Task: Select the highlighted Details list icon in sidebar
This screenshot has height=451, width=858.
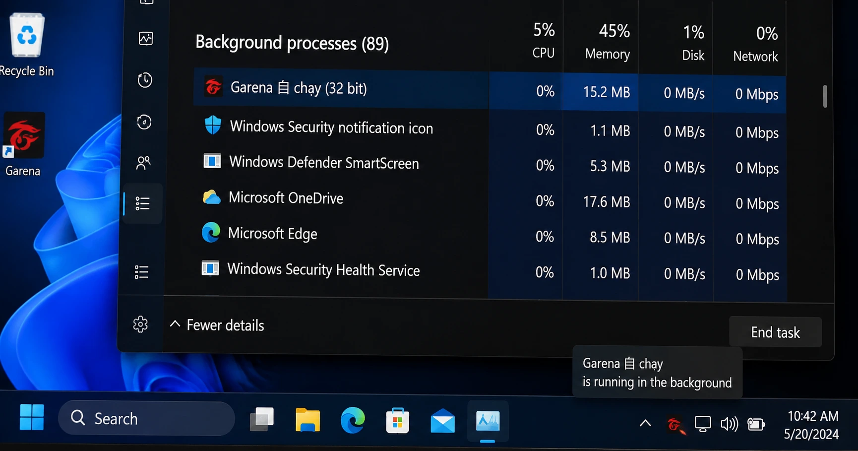Action: (143, 203)
